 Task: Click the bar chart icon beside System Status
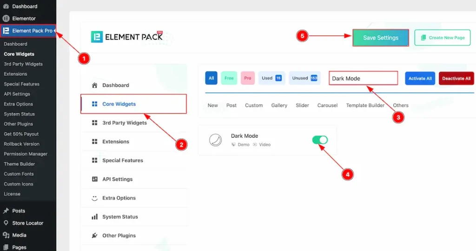(x=95, y=217)
